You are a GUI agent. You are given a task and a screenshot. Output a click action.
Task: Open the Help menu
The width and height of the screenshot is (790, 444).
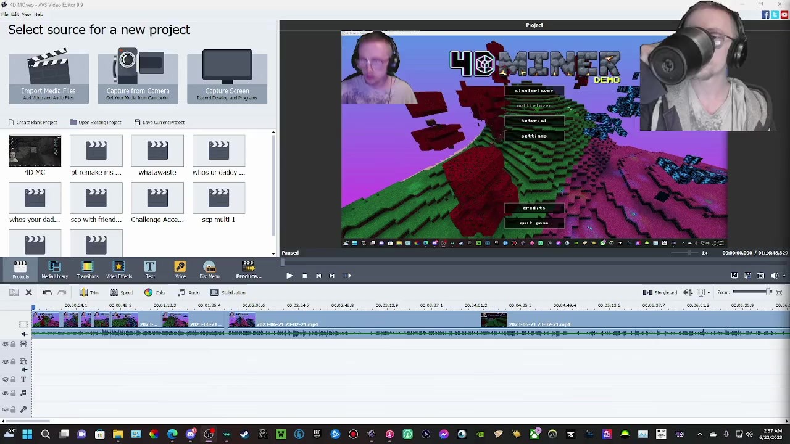click(39, 14)
